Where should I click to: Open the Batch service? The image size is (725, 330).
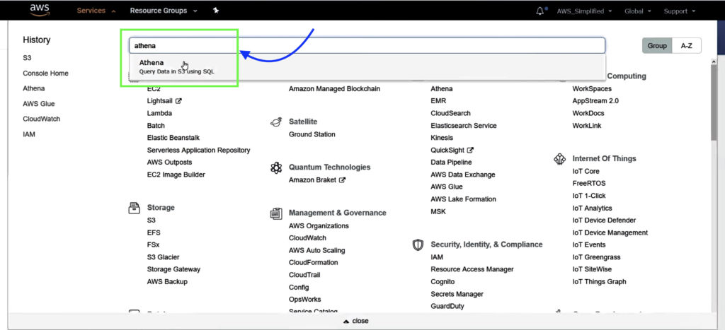[156, 126]
